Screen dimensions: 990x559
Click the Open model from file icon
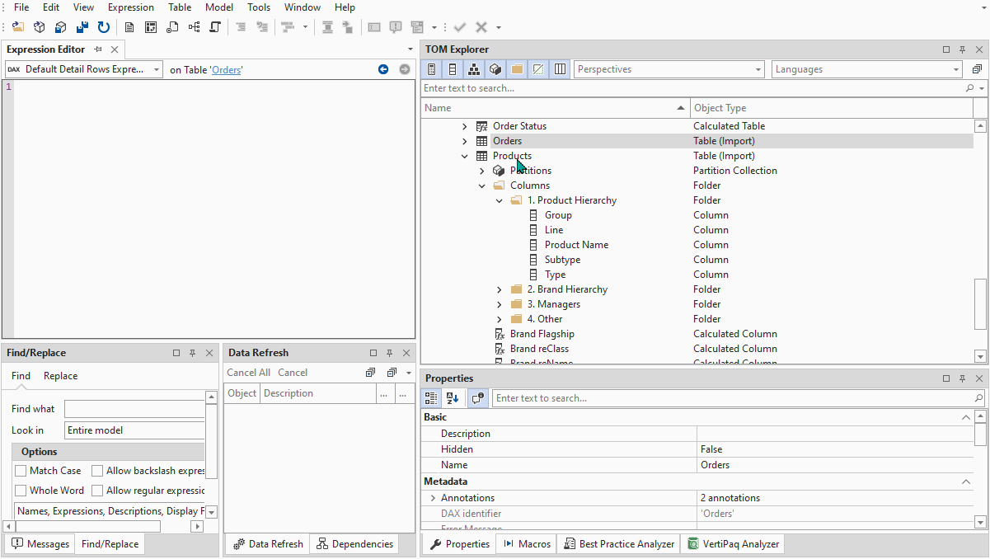click(17, 26)
